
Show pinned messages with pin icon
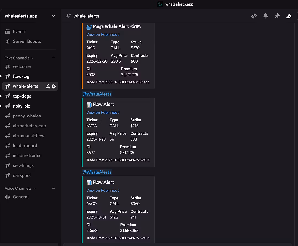coord(277,16)
